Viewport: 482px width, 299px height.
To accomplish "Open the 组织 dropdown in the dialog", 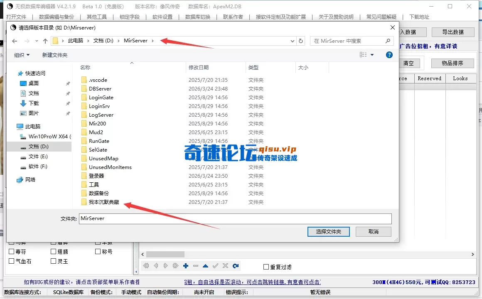I will (x=21, y=54).
